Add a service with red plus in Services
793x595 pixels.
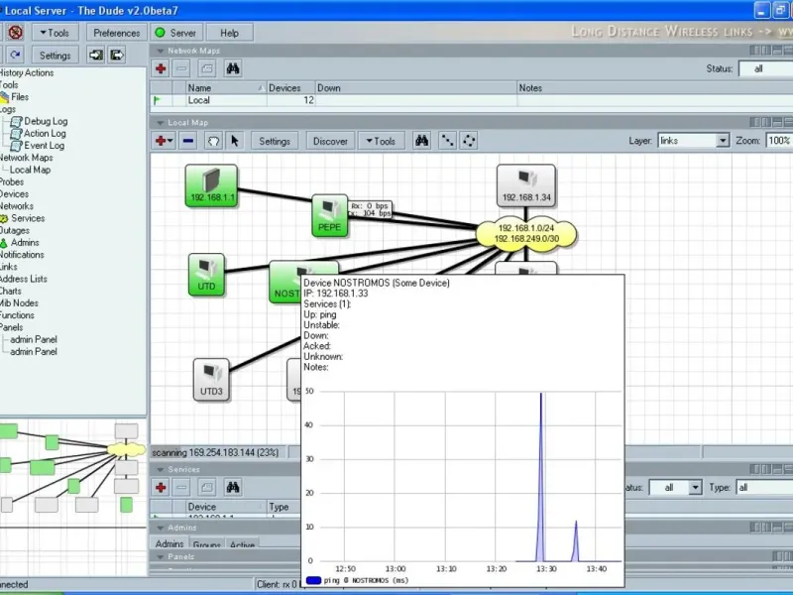[161, 487]
